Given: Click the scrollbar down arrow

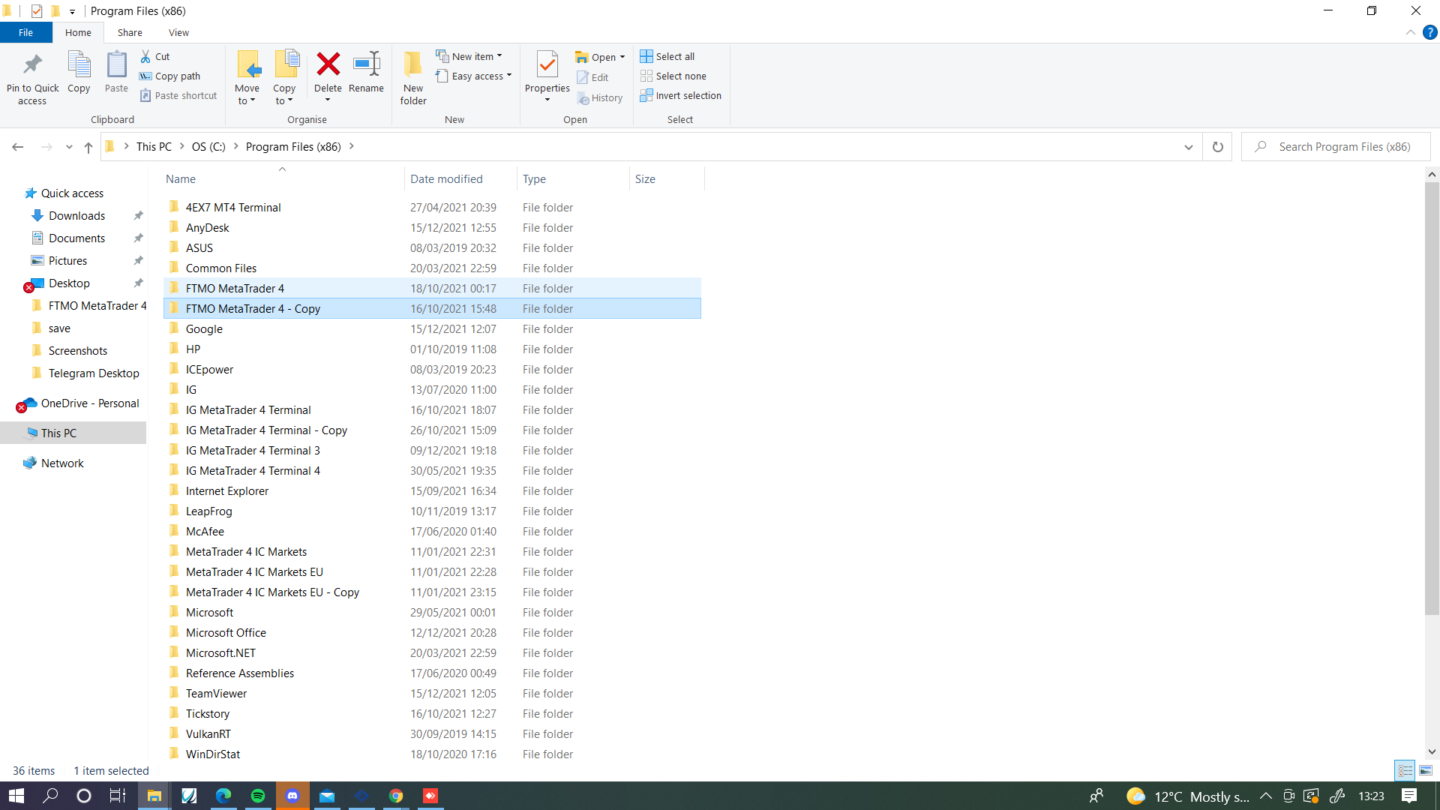Looking at the screenshot, I should [x=1432, y=751].
